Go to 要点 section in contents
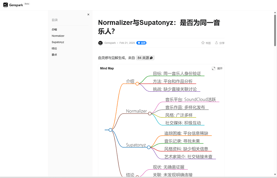This screenshot has width=277, height=178. coord(54,55)
